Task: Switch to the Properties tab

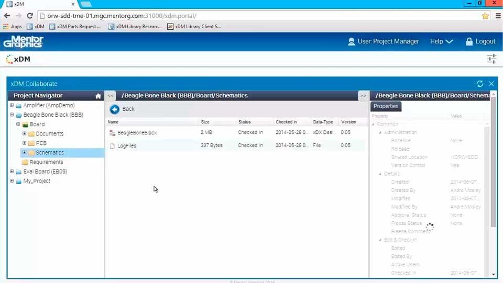Action: pos(386,106)
